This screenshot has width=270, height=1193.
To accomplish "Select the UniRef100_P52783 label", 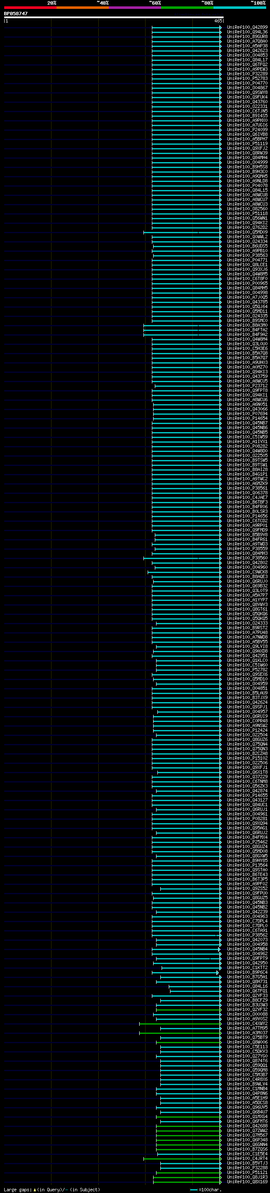I will coord(247,78).
